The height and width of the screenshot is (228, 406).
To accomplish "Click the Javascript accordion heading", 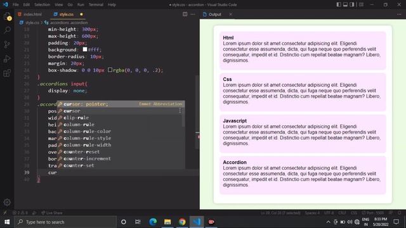I will tap(235, 121).
